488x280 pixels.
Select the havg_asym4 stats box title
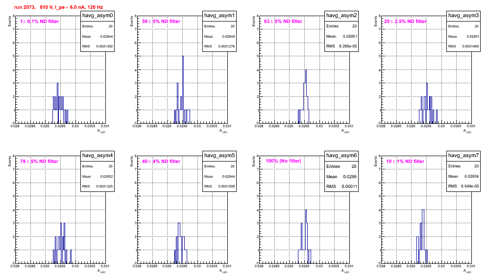[98, 155]
